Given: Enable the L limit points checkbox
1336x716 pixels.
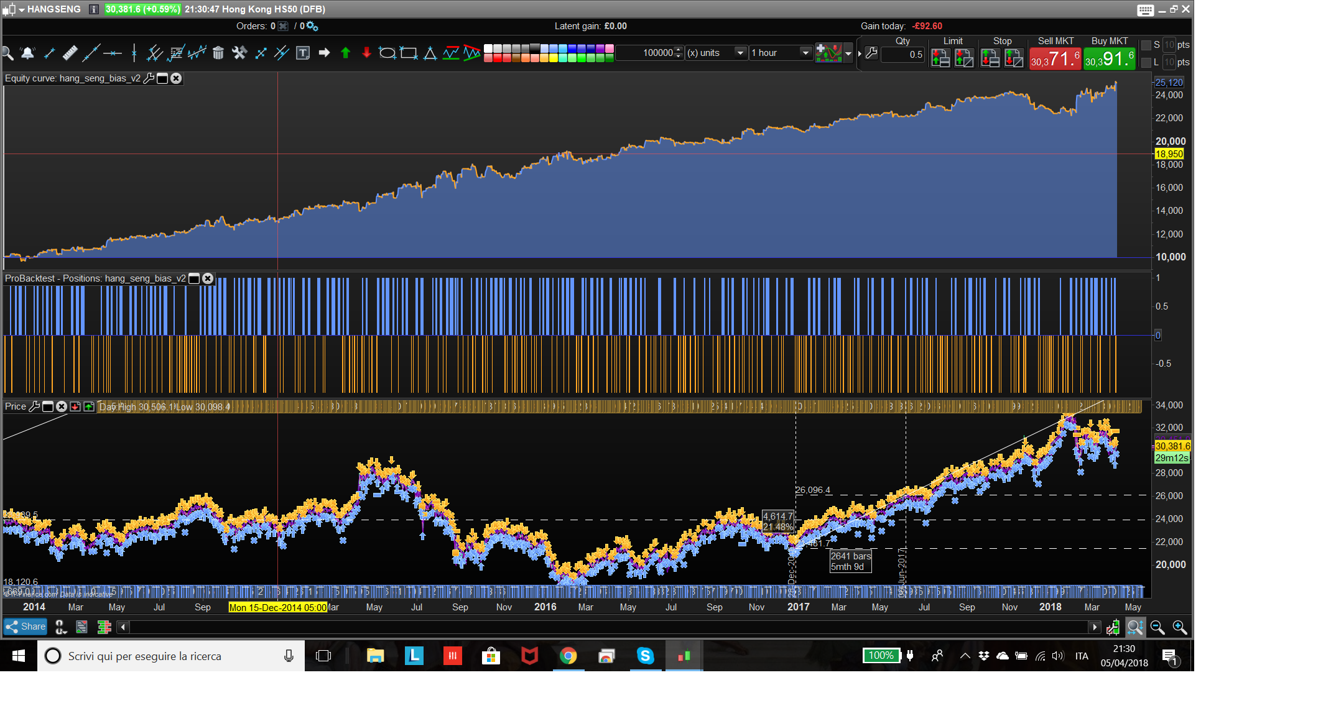Looking at the screenshot, I should click(1146, 63).
